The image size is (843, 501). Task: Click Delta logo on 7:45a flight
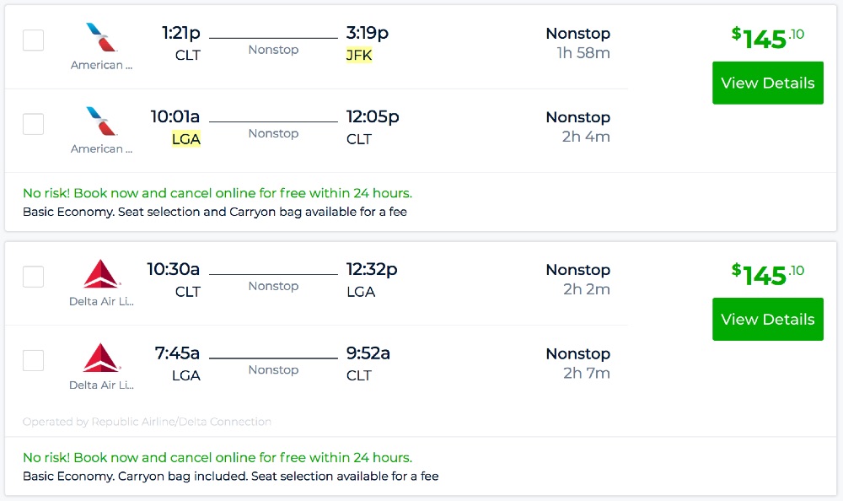pos(101,358)
